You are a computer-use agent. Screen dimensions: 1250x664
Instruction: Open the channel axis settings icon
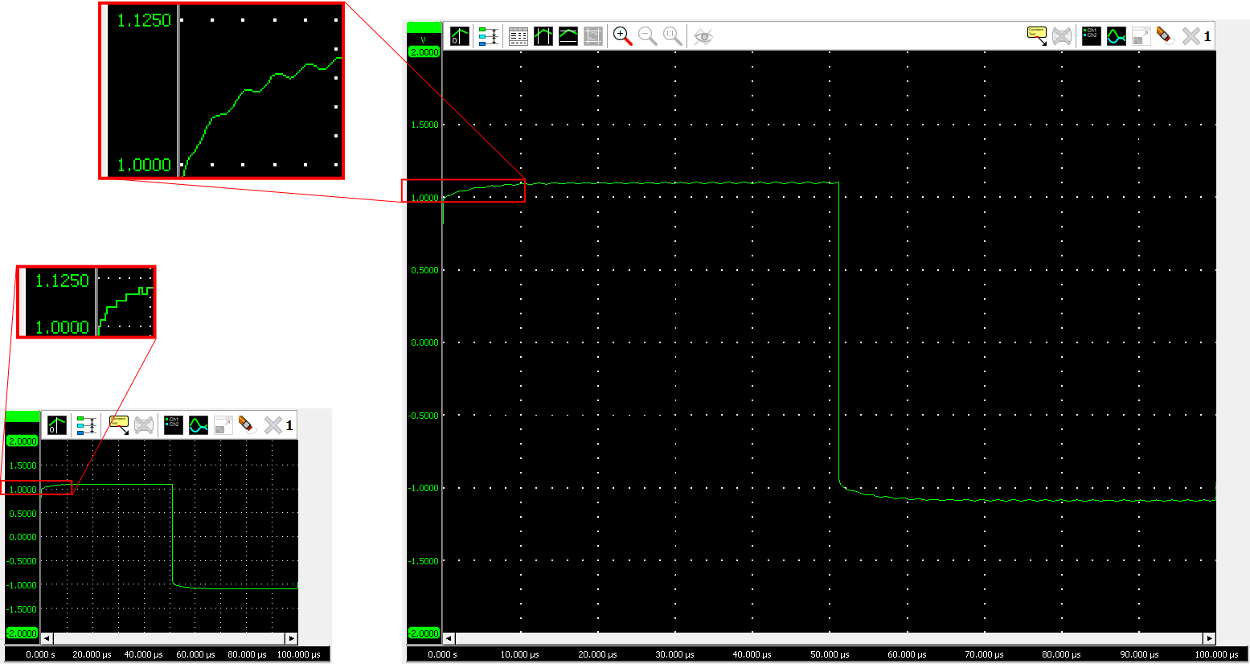click(488, 35)
